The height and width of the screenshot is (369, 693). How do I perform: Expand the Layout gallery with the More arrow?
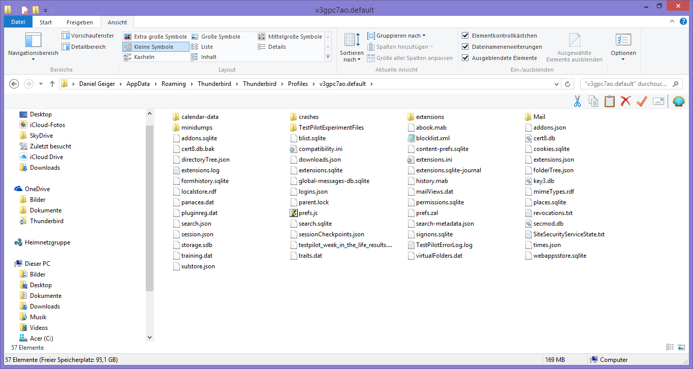pyautogui.click(x=328, y=57)
